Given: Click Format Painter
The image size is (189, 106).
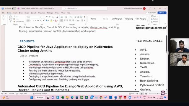Looking at the screenshot, I should point(19,22).
